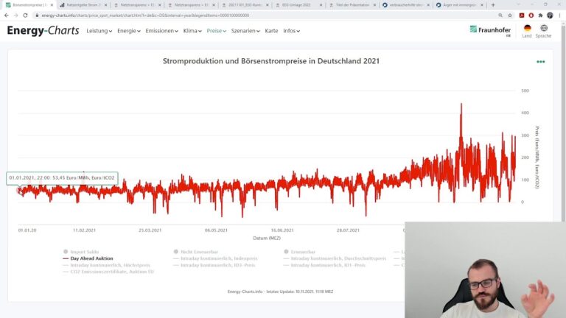This screenshot has height=318, width=566.
Task: Click the Fraunhofer ISE logo
Action: point(490,31)
